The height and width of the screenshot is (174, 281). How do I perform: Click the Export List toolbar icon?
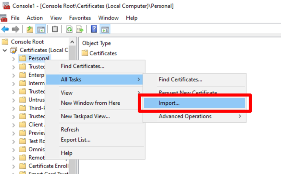tap(80, 29)
